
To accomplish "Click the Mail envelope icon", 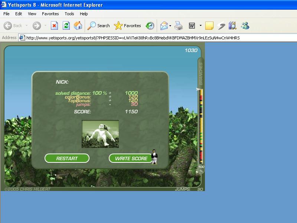I will click(164, 26).
